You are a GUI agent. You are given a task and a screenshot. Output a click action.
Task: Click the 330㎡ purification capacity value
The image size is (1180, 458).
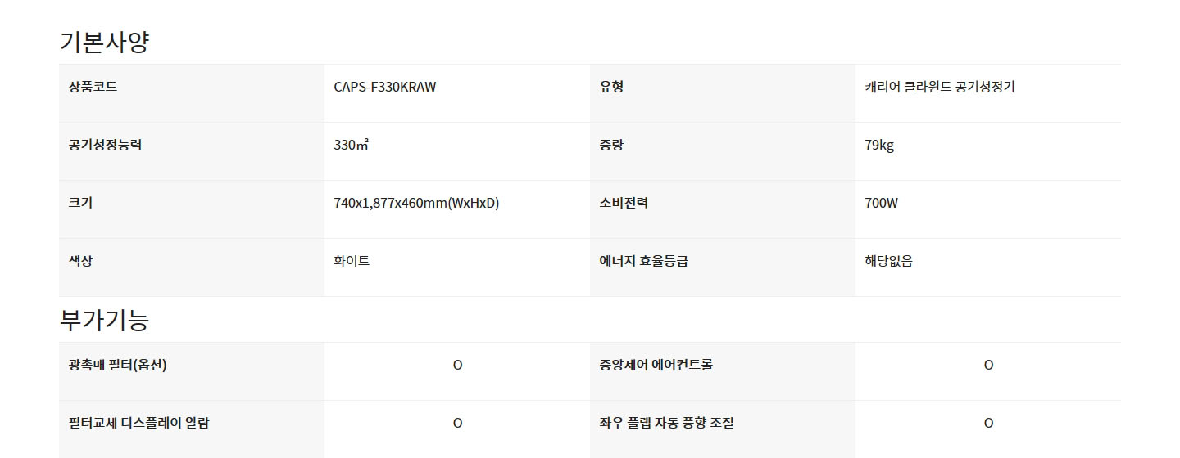(x=352, y=145)
